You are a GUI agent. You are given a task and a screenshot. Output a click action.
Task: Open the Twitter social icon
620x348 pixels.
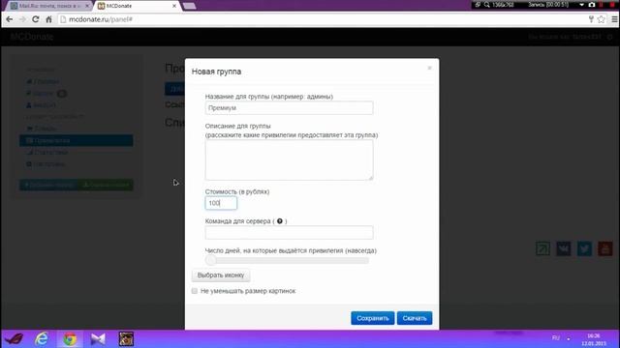coord(584,249)
